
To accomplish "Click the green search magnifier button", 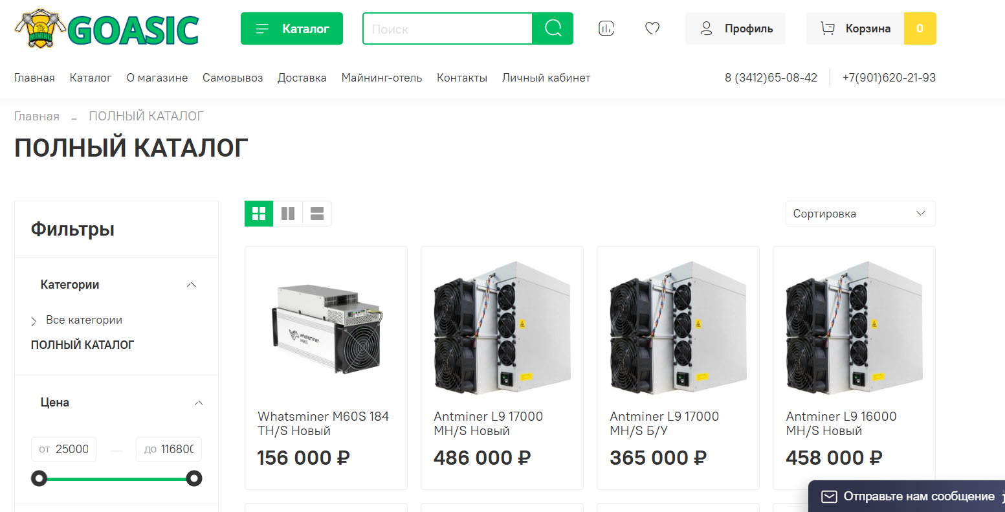I will (553, 28).
